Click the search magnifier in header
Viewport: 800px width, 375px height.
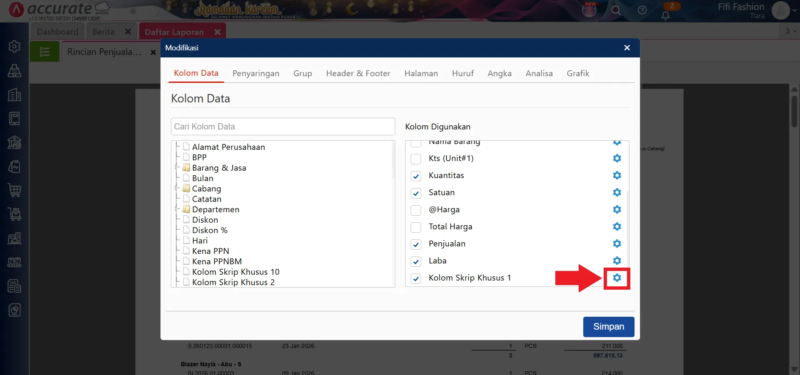pos(616,10)
